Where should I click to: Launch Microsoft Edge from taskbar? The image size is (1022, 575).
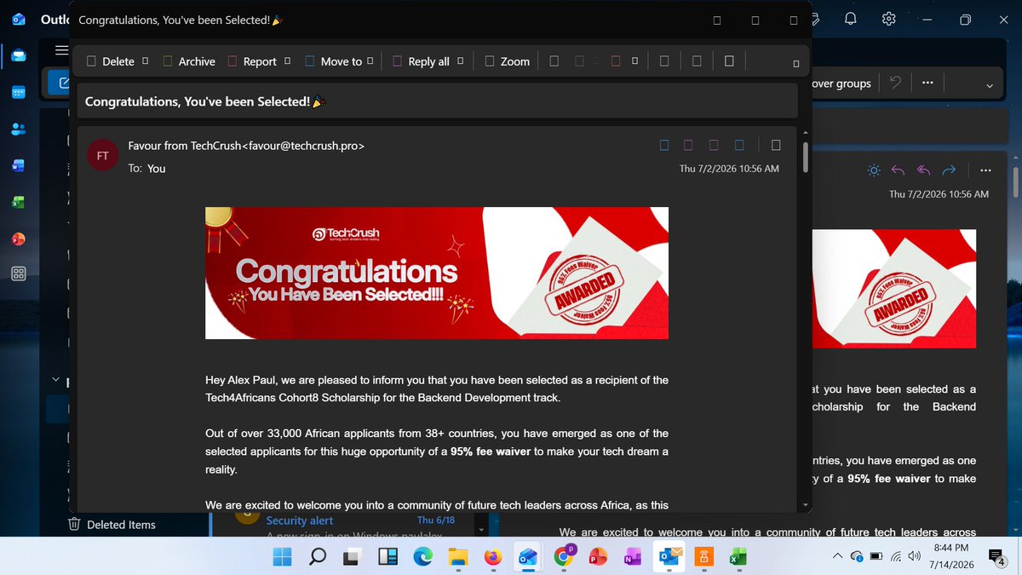422,557
